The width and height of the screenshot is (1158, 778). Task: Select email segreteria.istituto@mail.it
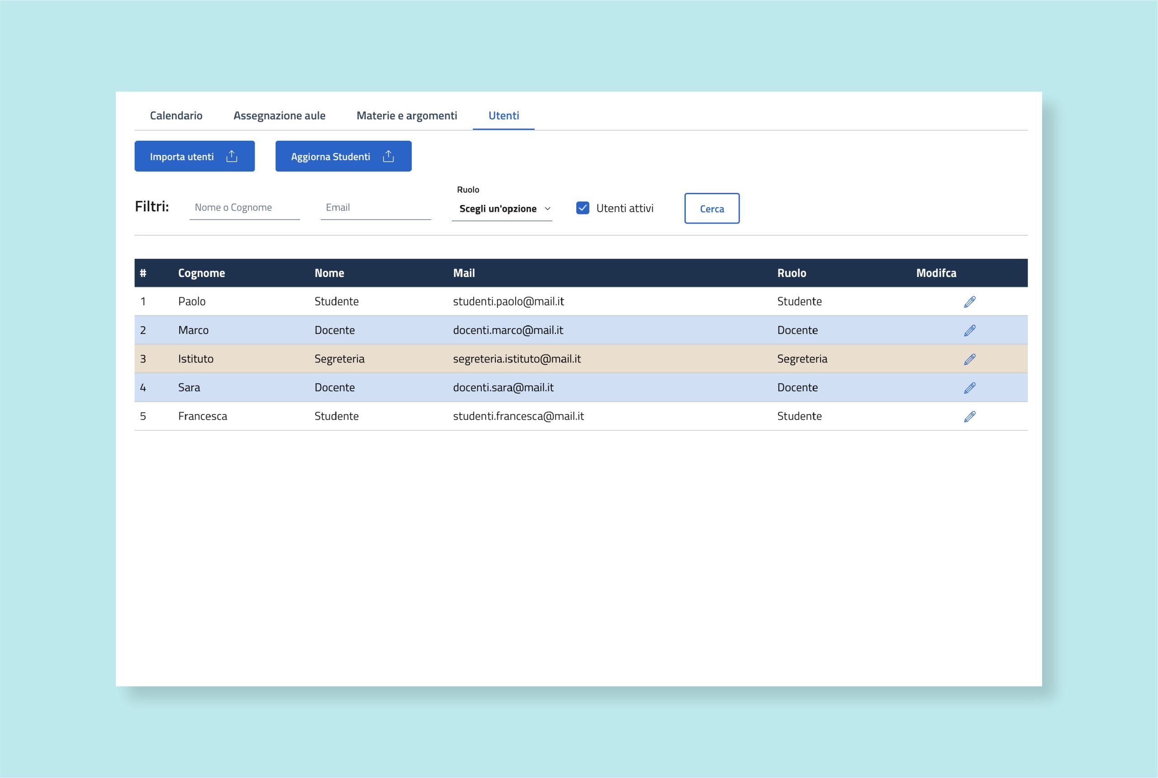pos(516,359)
